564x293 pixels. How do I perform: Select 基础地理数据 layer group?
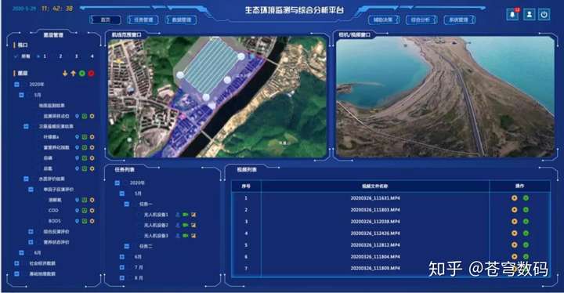click(42, 274)
